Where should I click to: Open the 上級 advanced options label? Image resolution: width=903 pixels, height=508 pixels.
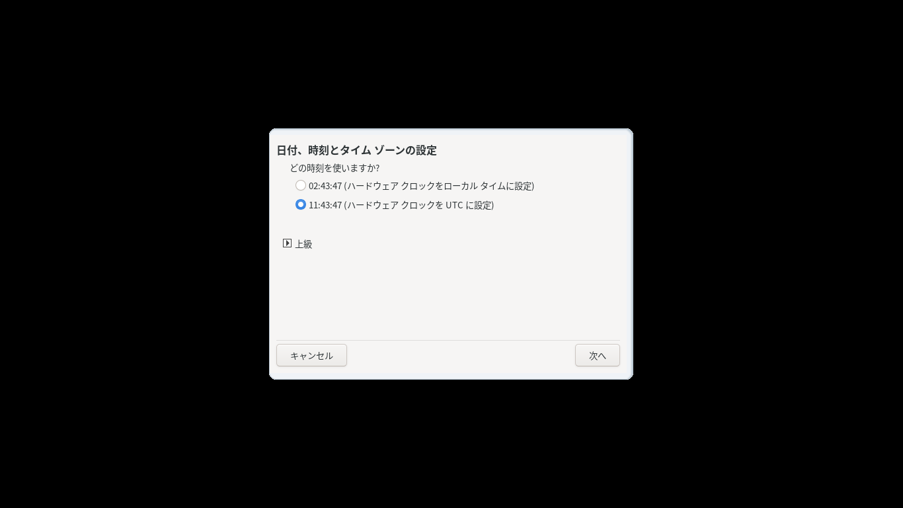point(303,243)
